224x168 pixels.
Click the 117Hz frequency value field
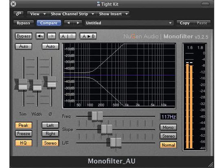(x=168, y=117)
